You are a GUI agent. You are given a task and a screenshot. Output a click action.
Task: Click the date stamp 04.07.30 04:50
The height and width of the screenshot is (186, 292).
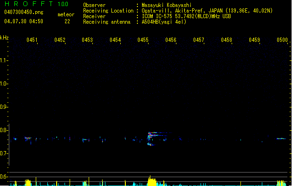click(24, 21)
